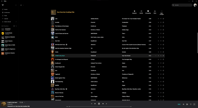The height and width of the screenshot is (108, 198).
Task: Open the output device selector icon
Action: 187,104
